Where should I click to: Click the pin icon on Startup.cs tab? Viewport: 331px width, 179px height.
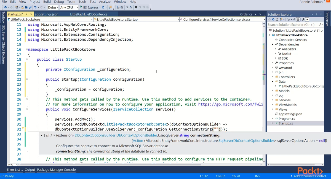[26, 14]
